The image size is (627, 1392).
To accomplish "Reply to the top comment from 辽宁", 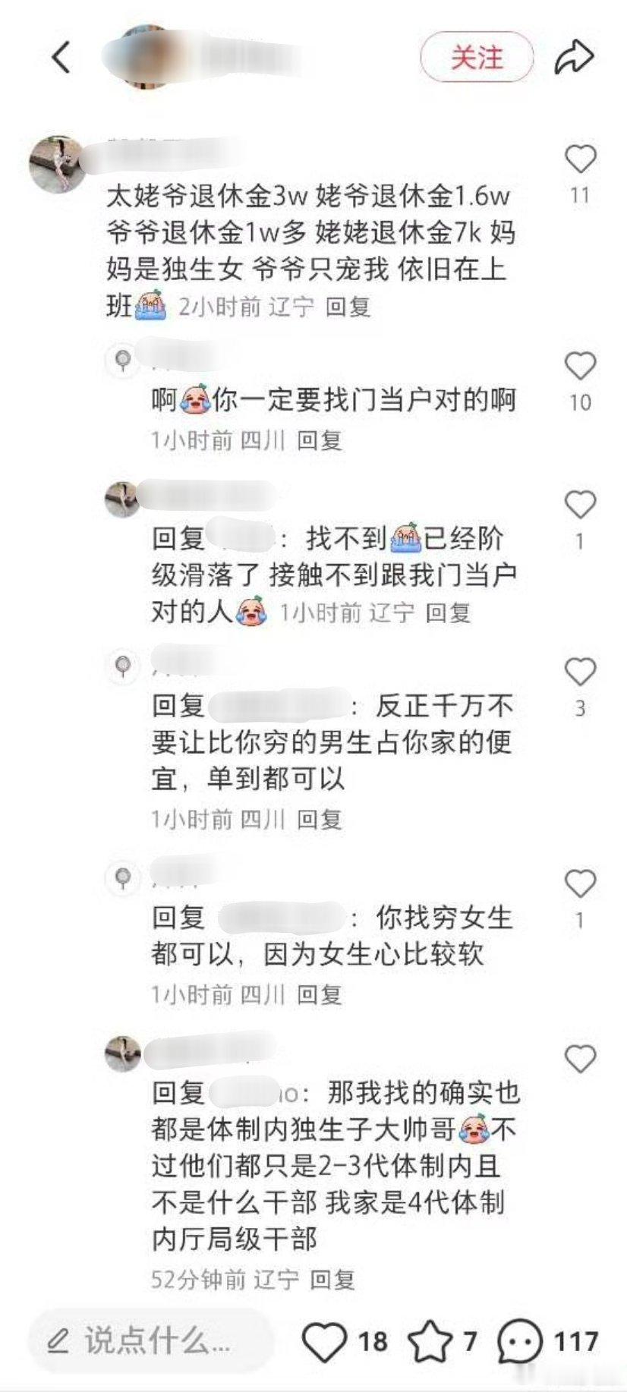I will coord(348,307).
